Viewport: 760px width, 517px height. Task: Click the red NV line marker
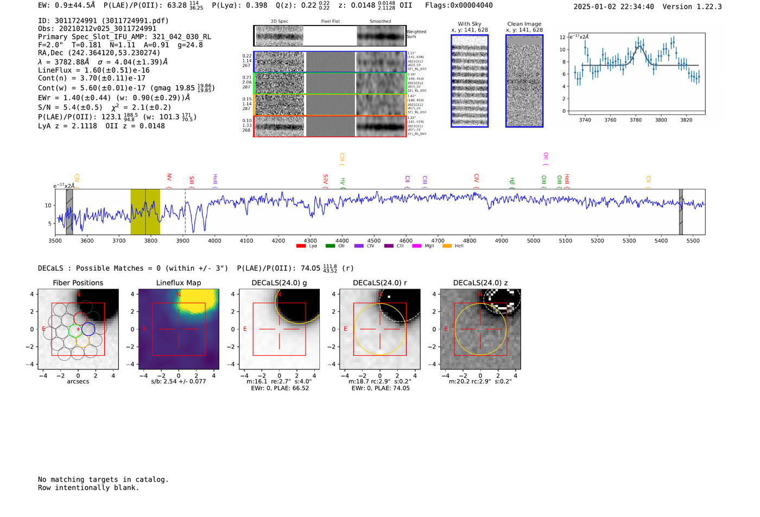169,180
